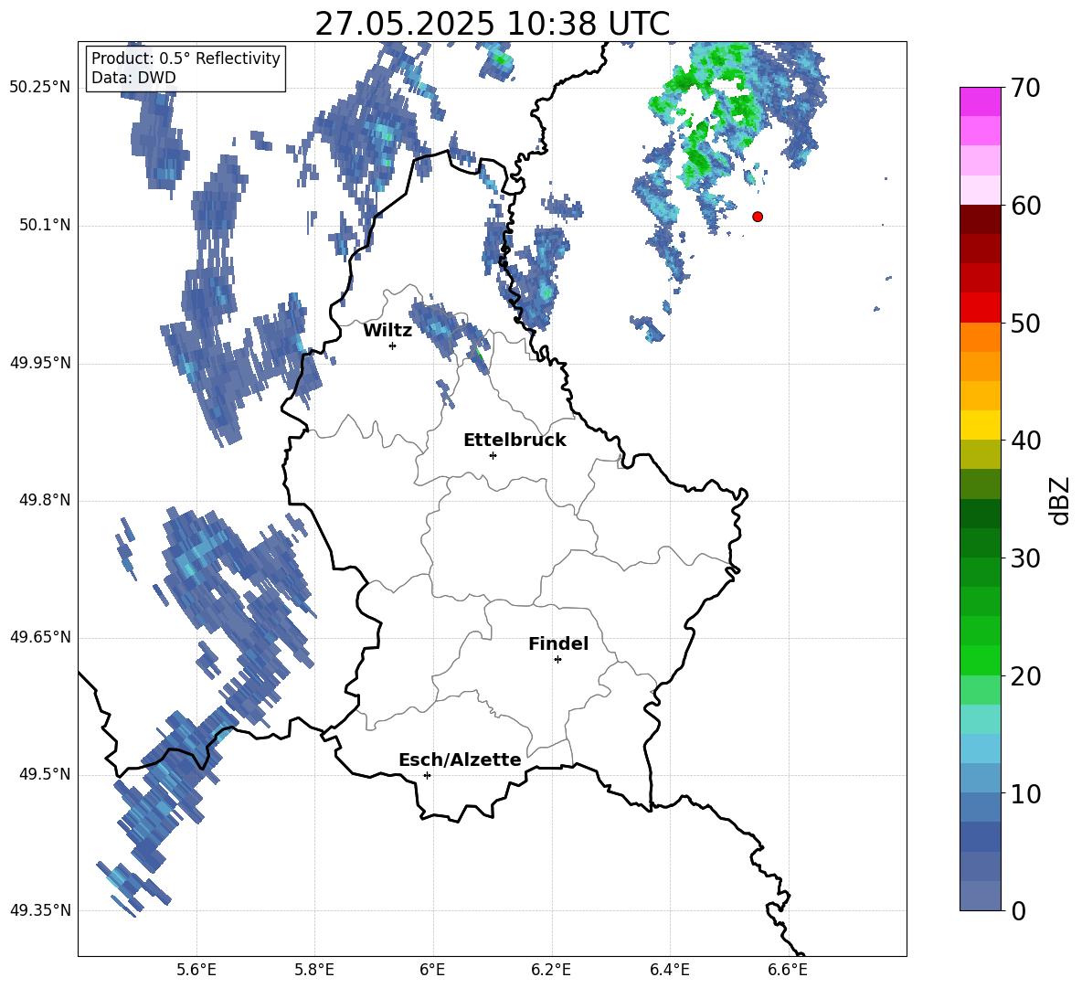
Task: Click the Ettelbruck location cross marker
Action: point(493,455)
